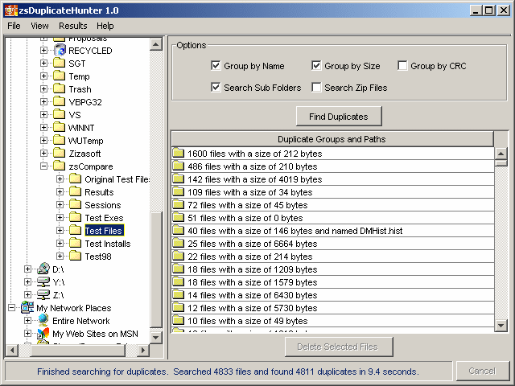
Task: Click the WINNT folder icon
Action: [59, 127]
